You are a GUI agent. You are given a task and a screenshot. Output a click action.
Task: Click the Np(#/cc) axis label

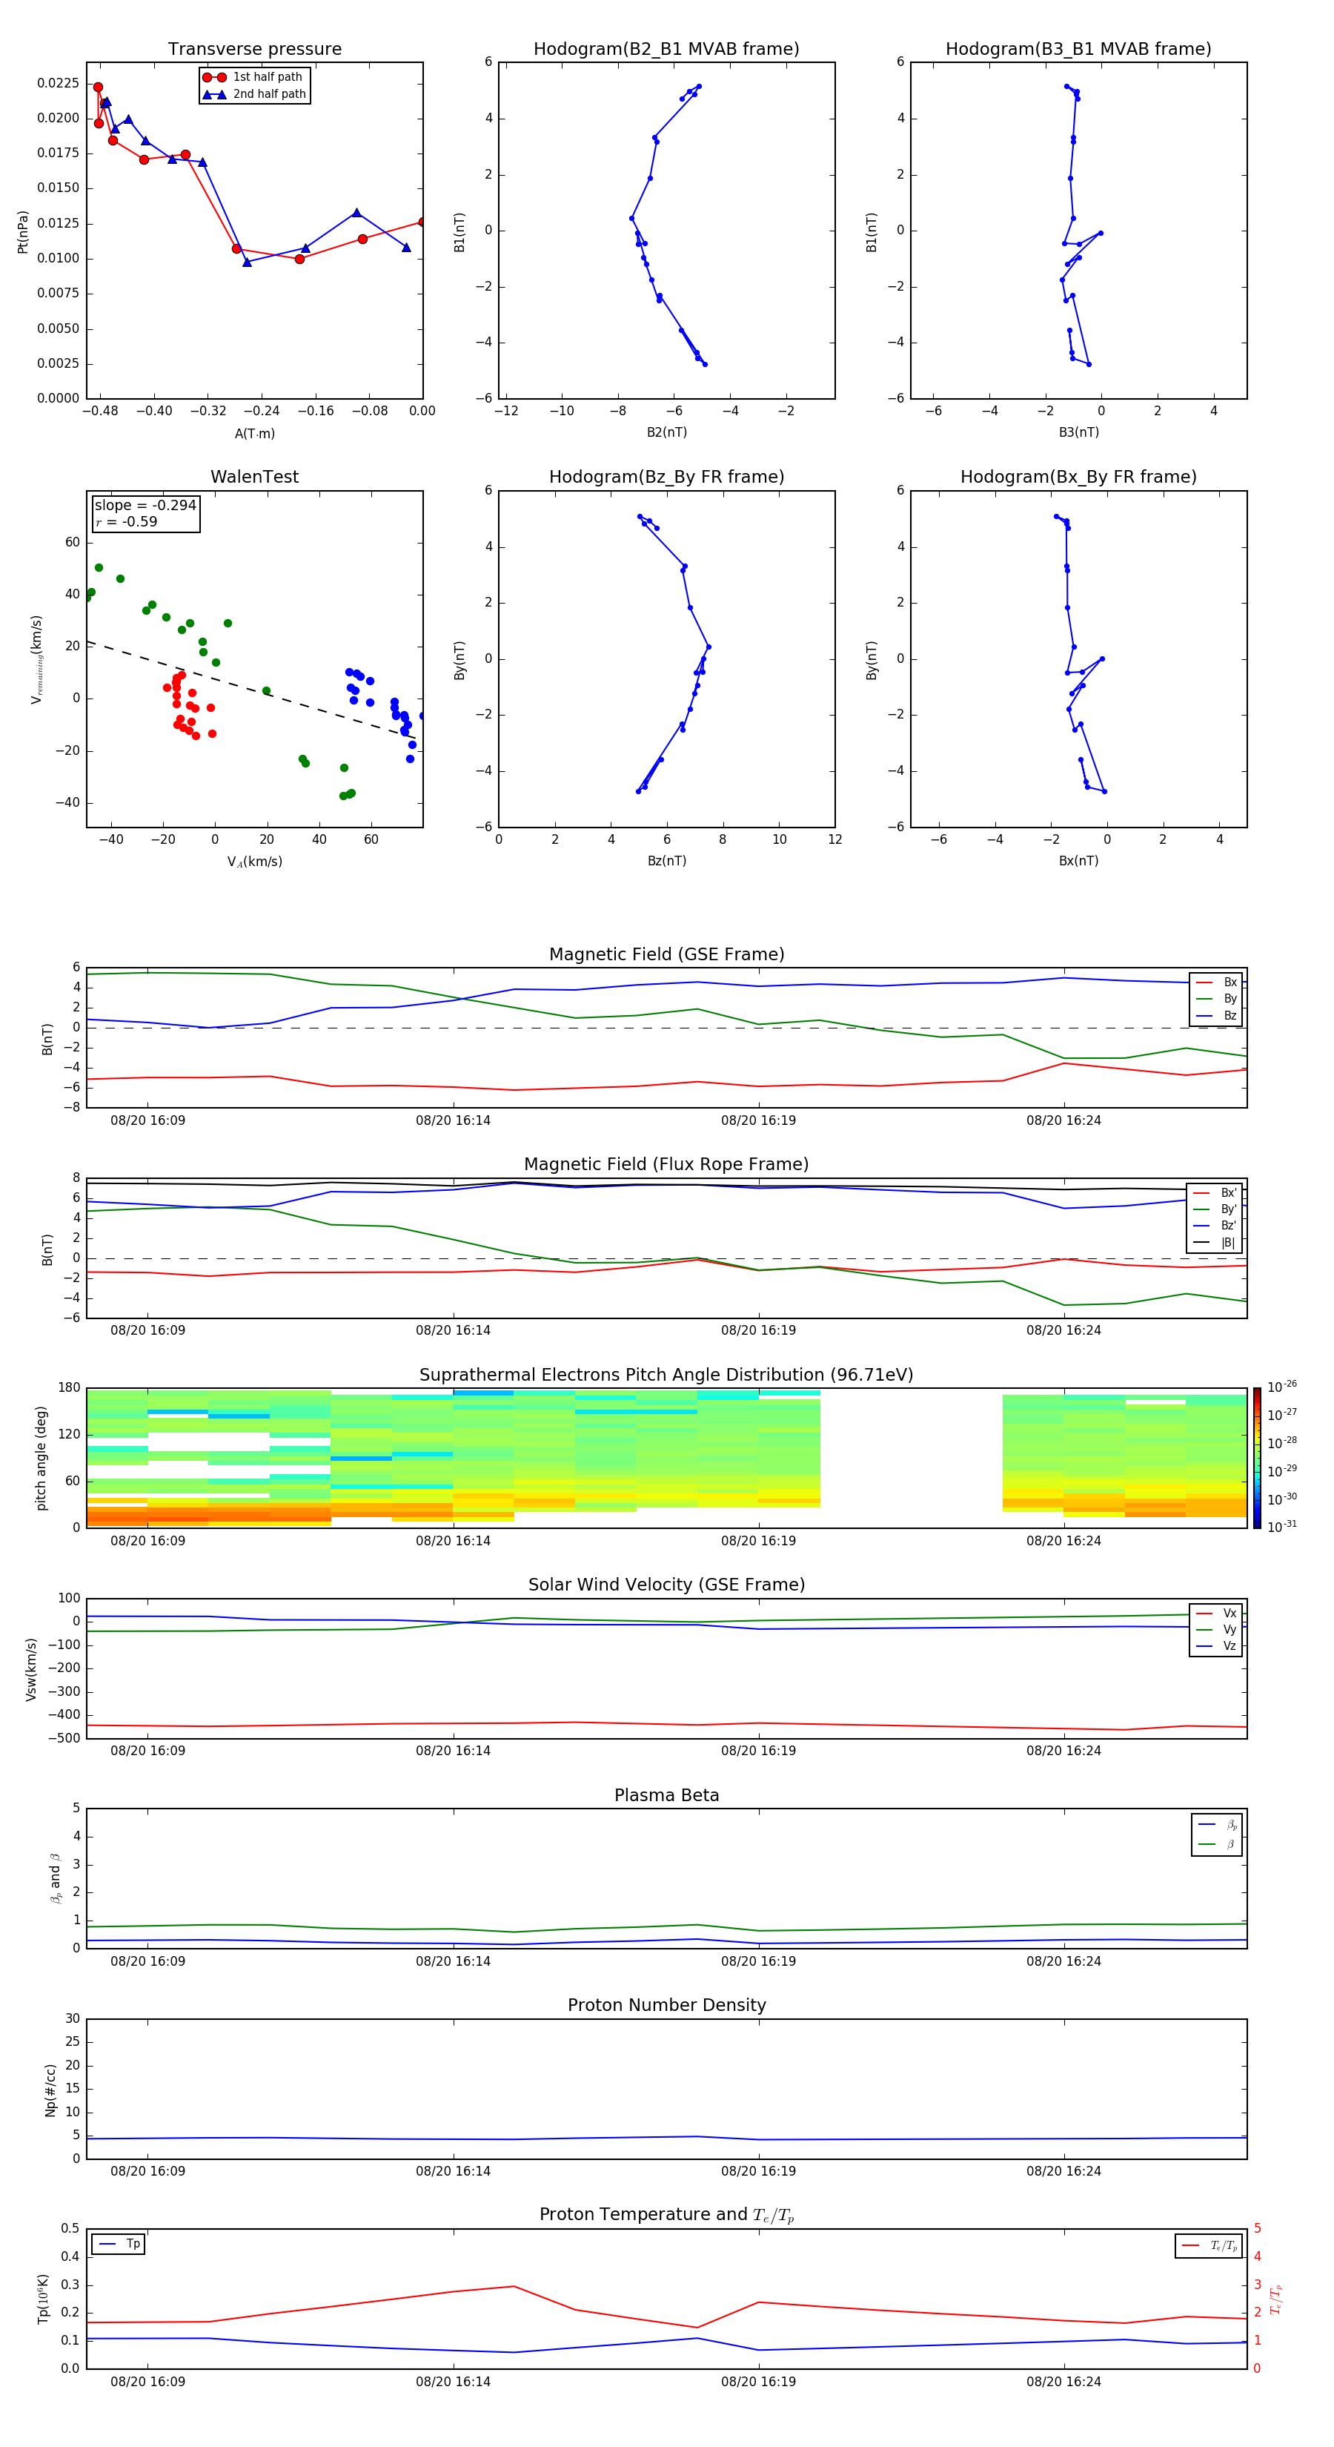pos(50,2090)
